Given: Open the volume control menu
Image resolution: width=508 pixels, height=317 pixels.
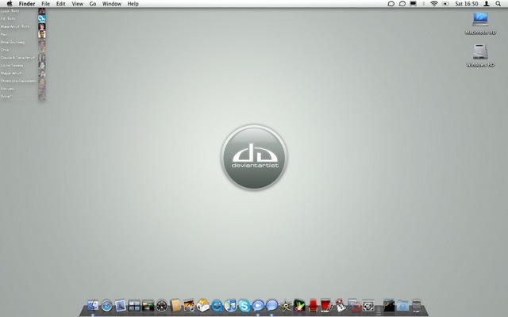Looking at the screenshot, I should pos(445,4).
